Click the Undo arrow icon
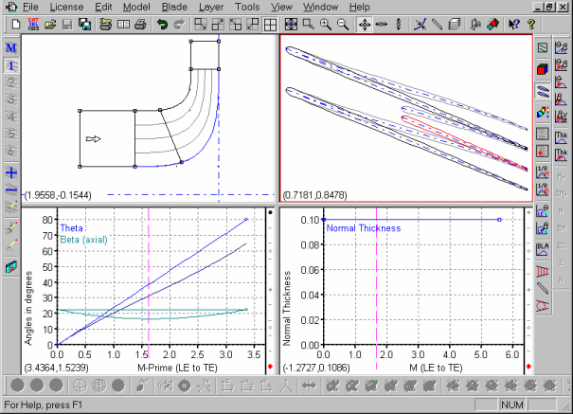The height and width of the screenshot is (414, 573). tap(162, 24)
